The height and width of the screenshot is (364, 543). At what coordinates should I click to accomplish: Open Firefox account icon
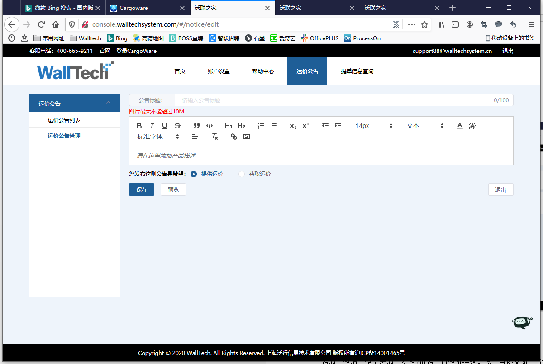(x=470, y=24)
